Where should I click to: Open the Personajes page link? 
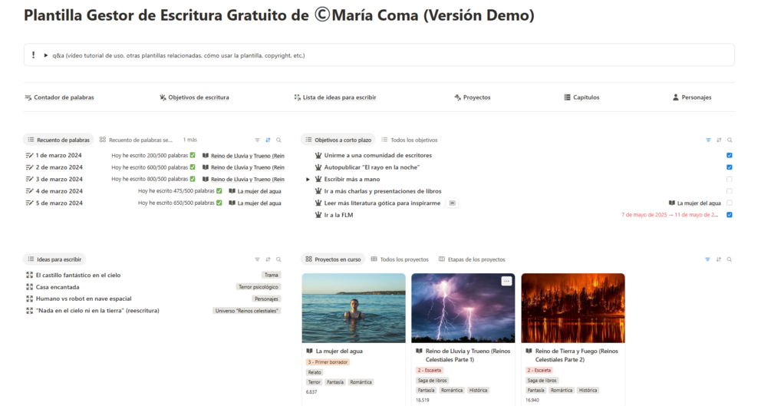692,97
